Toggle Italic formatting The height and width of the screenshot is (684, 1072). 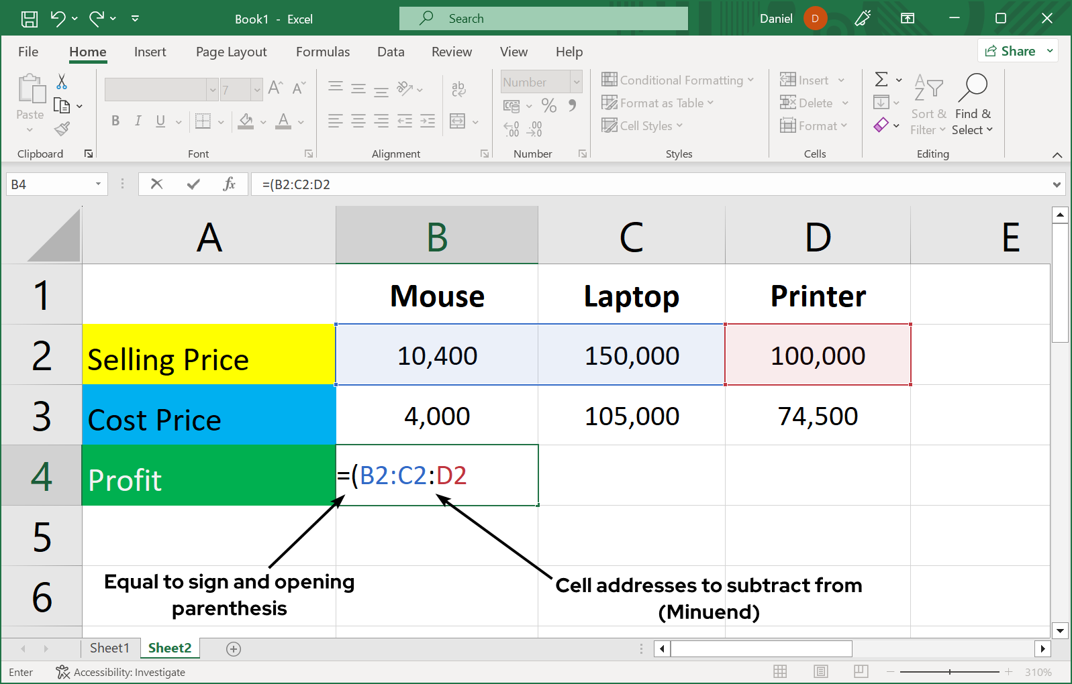click(x=138, y=121)
